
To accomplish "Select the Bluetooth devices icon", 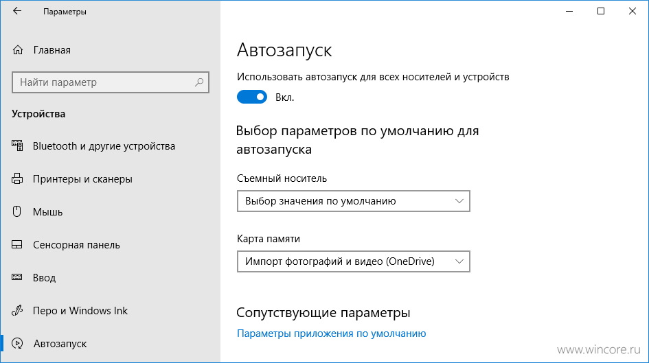I will point(17,145).
